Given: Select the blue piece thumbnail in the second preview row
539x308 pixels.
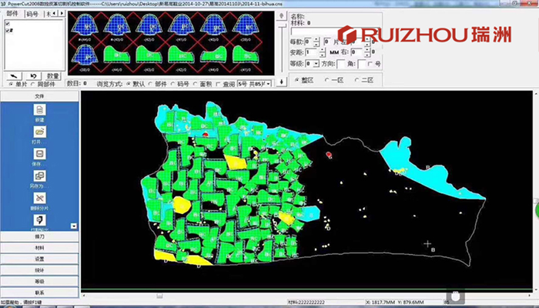Looking at the screenshot, I should pyautogui.click(x=84, y=55).
